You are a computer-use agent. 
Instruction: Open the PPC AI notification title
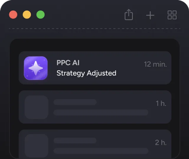pyautogui.click(x=68, y=63)
